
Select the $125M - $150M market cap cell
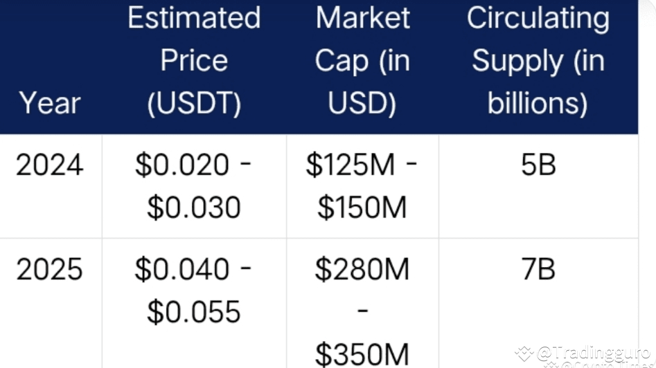tap(362, 186)
